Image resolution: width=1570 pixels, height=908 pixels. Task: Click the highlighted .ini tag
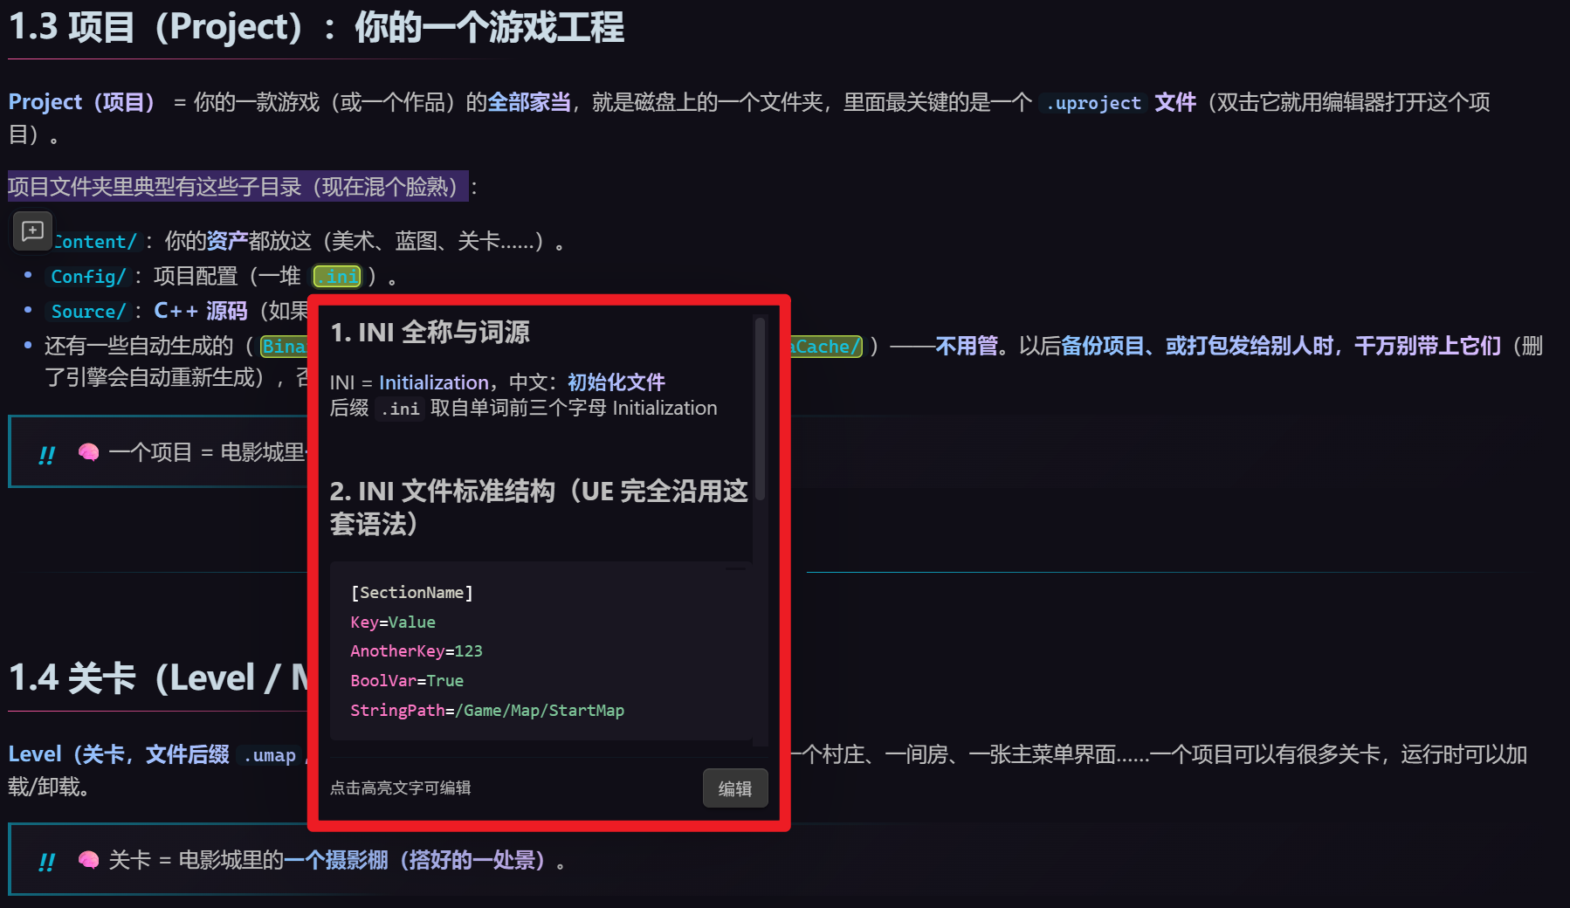[337, 277]
